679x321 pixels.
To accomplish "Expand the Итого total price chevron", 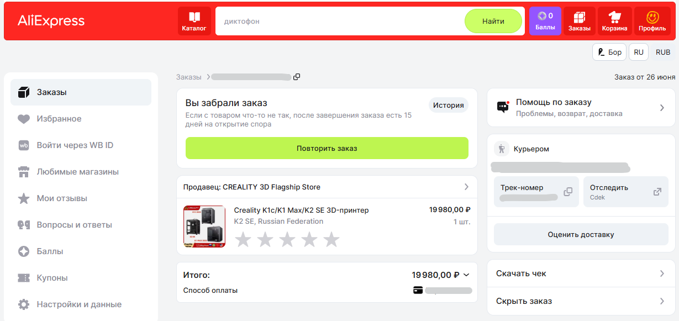I will (466, 275).
